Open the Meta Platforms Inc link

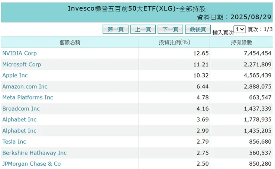[x=27, y=98]
